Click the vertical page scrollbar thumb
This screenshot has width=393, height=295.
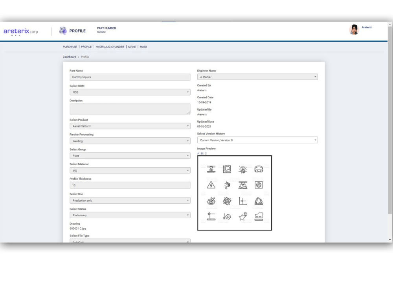tap(390, 120)
